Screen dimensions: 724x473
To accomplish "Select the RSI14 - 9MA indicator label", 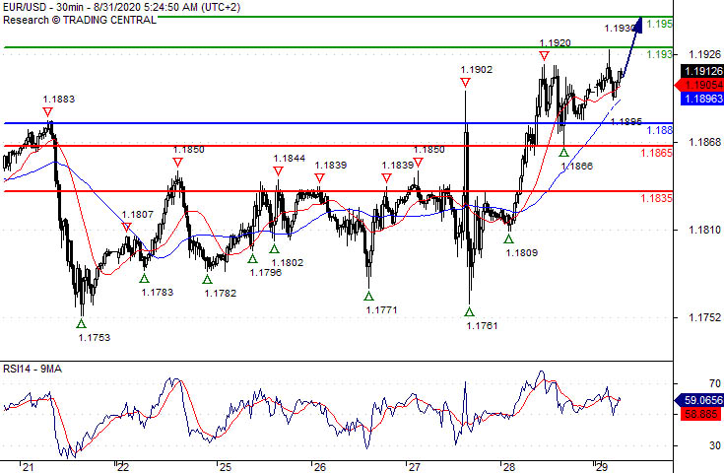I will coord(33,369).
